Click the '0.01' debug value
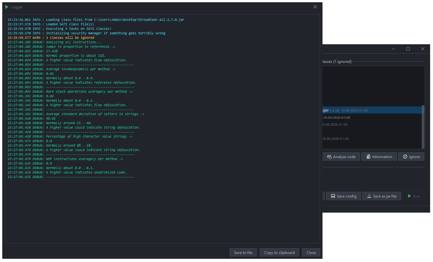This screenshot has height=262, width=433. (x=50, y=73)
